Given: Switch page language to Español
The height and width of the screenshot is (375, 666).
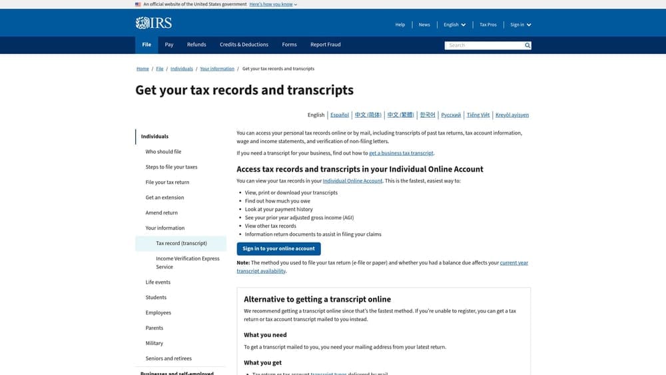Looking at the screenshot, I should coord(340,115).
